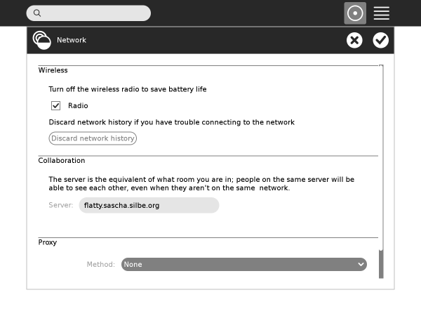Screen dimensions: 421x316
Task: Cancel changes with the X icon
Action: (354, 40)
